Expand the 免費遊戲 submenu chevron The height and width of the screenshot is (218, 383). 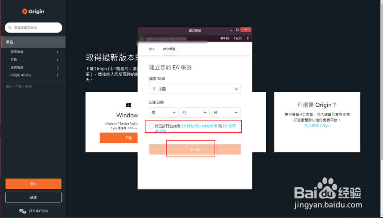point(58,67)
